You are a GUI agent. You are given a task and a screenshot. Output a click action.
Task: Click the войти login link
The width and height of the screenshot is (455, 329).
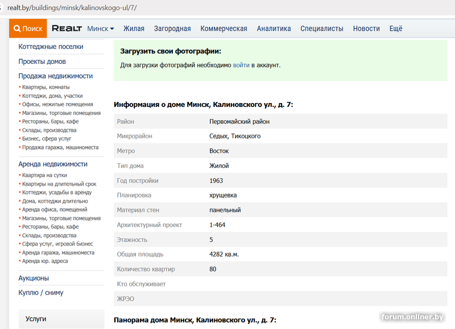tap(241, 65)
